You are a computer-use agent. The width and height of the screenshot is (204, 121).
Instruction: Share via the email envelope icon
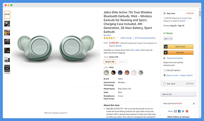pyautogui.click(x=175, y=111)
